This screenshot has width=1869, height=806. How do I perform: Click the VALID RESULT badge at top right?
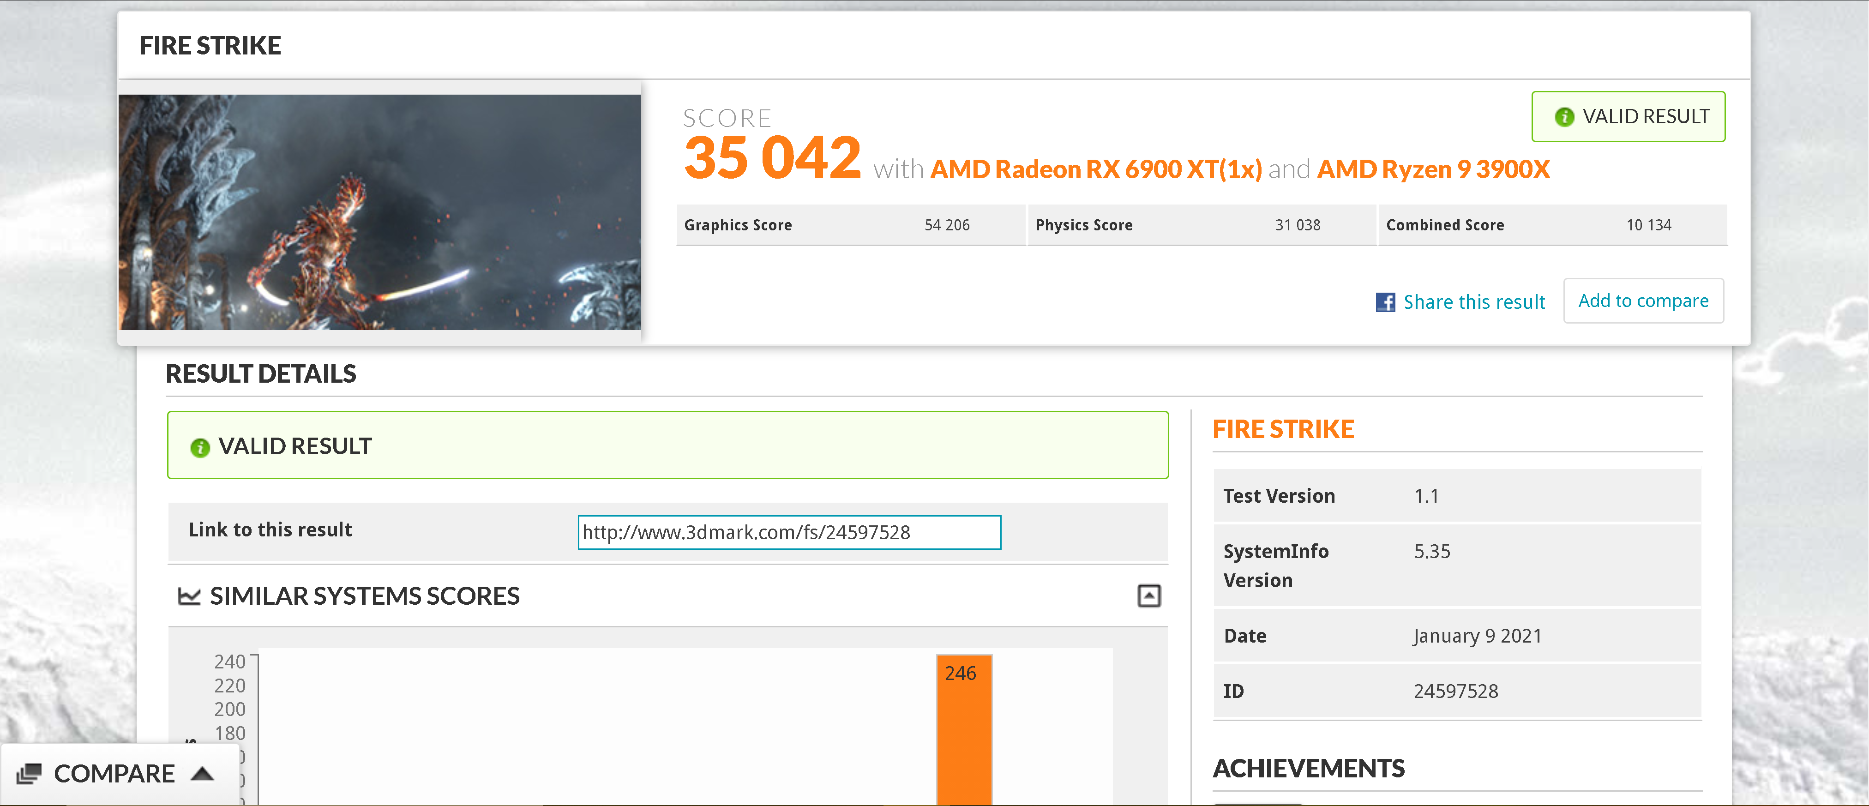(1628, 117)
